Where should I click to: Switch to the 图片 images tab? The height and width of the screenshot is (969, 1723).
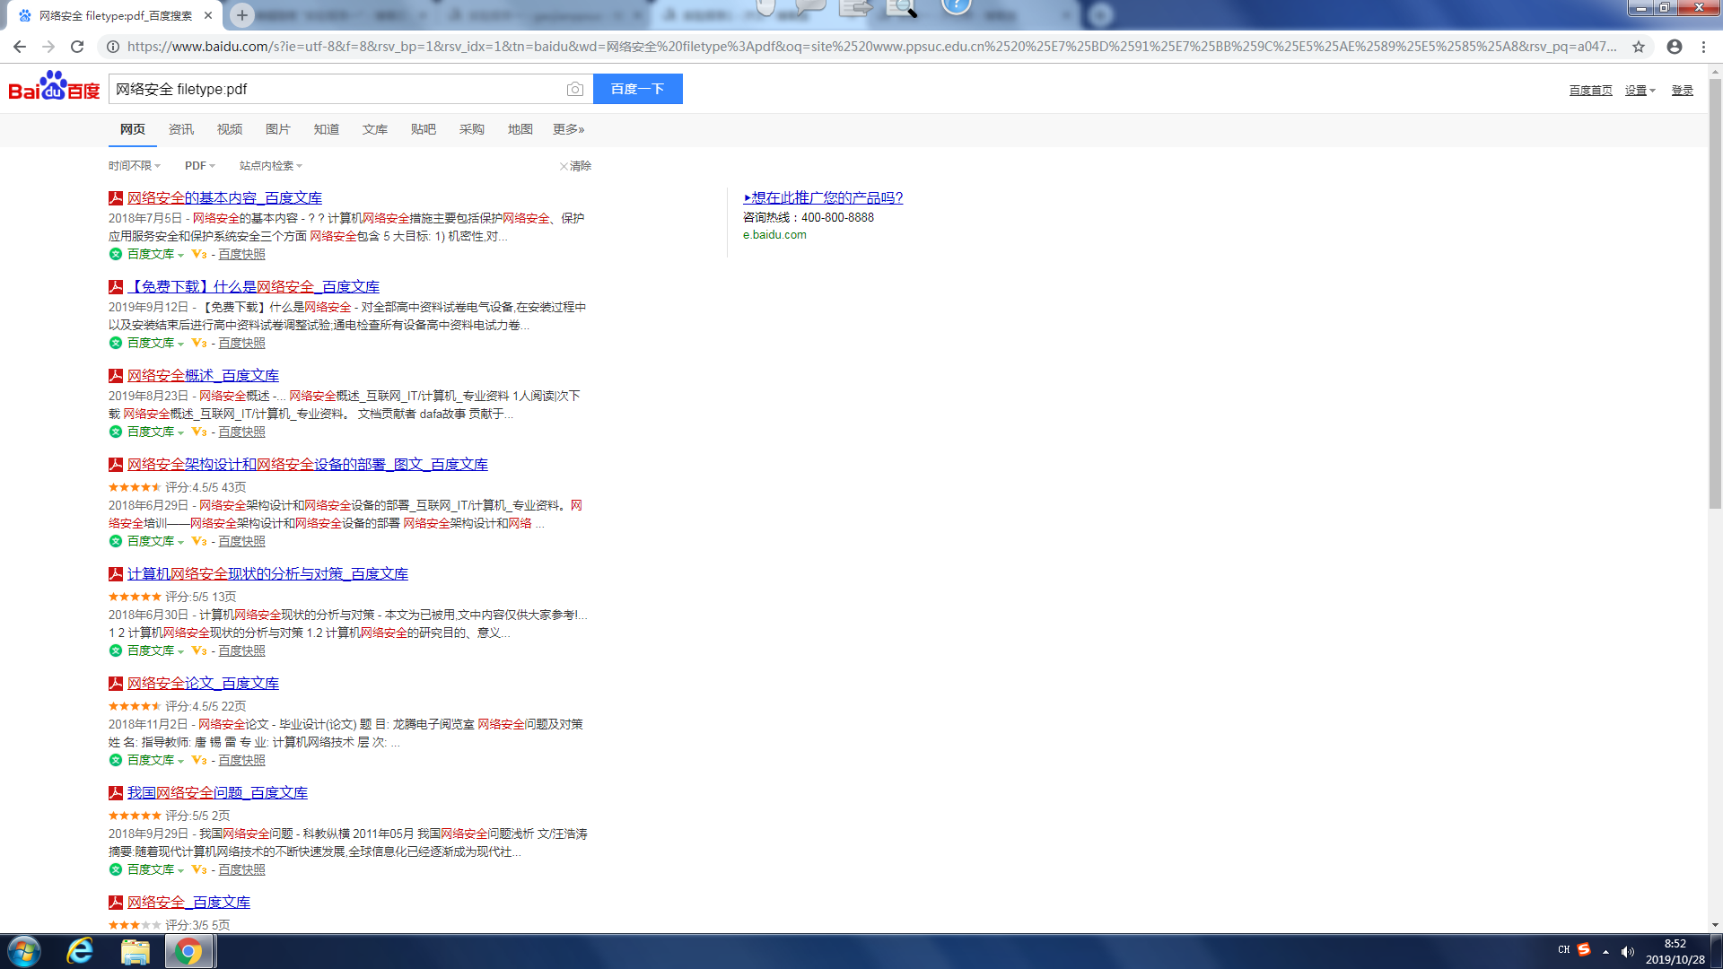pos(277,129)
